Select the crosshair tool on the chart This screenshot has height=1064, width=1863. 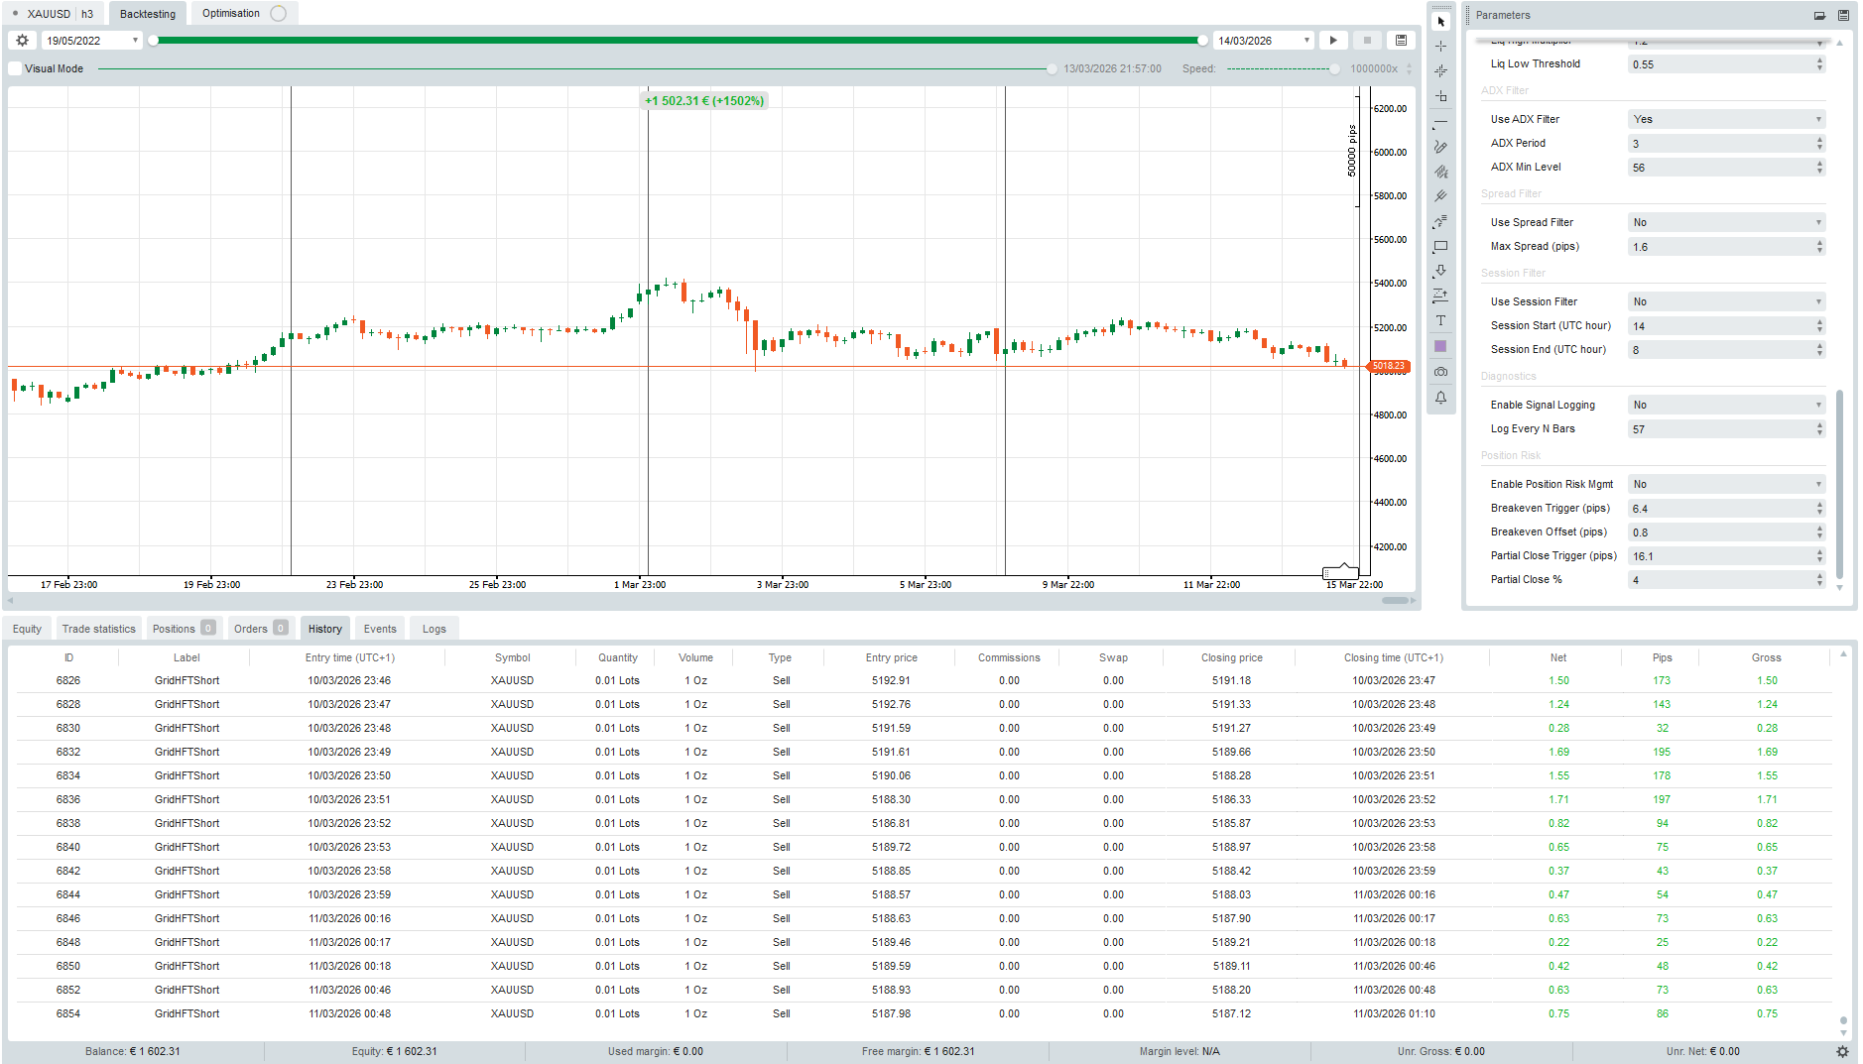[x=1440, y=45]
